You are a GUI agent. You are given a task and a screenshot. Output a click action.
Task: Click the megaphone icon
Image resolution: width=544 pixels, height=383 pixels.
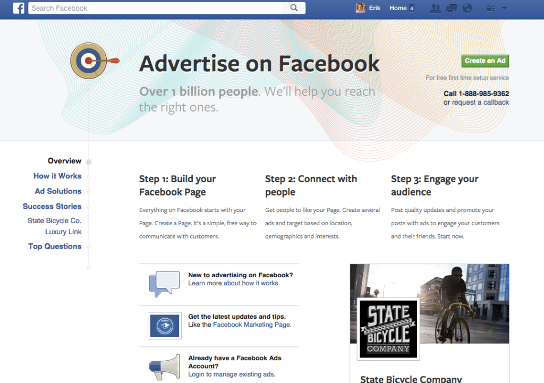tap(164, 368)
